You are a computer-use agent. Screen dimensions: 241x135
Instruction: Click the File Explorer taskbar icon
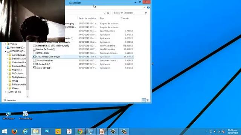pyautogui.click(x=36, y=132)
